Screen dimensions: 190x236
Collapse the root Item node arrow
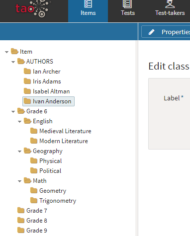click(x=6, y=52)
